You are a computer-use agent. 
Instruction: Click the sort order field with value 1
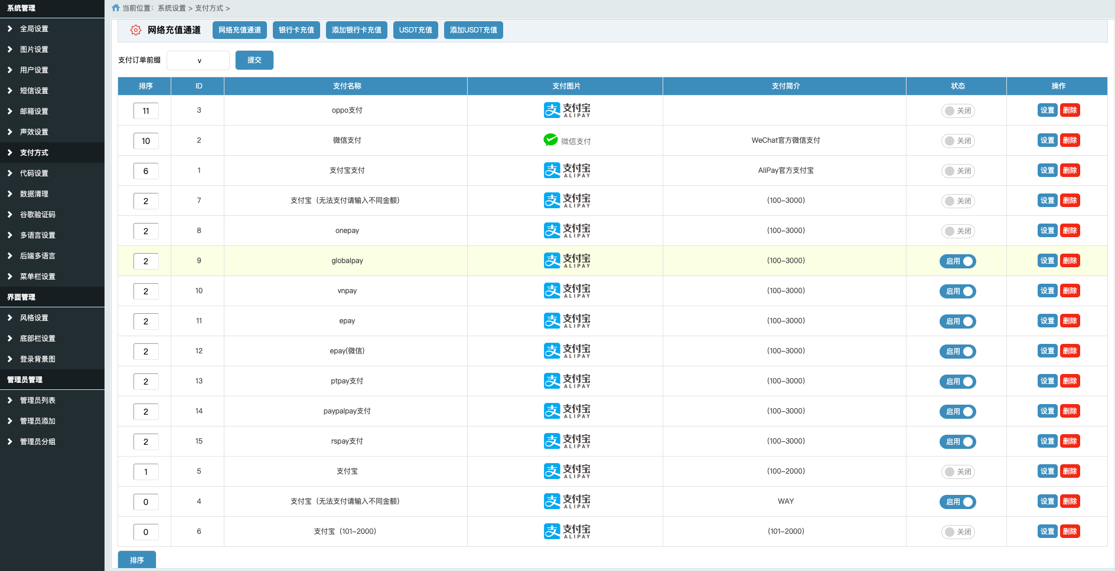pyautogui.click(x=146, y=472)
